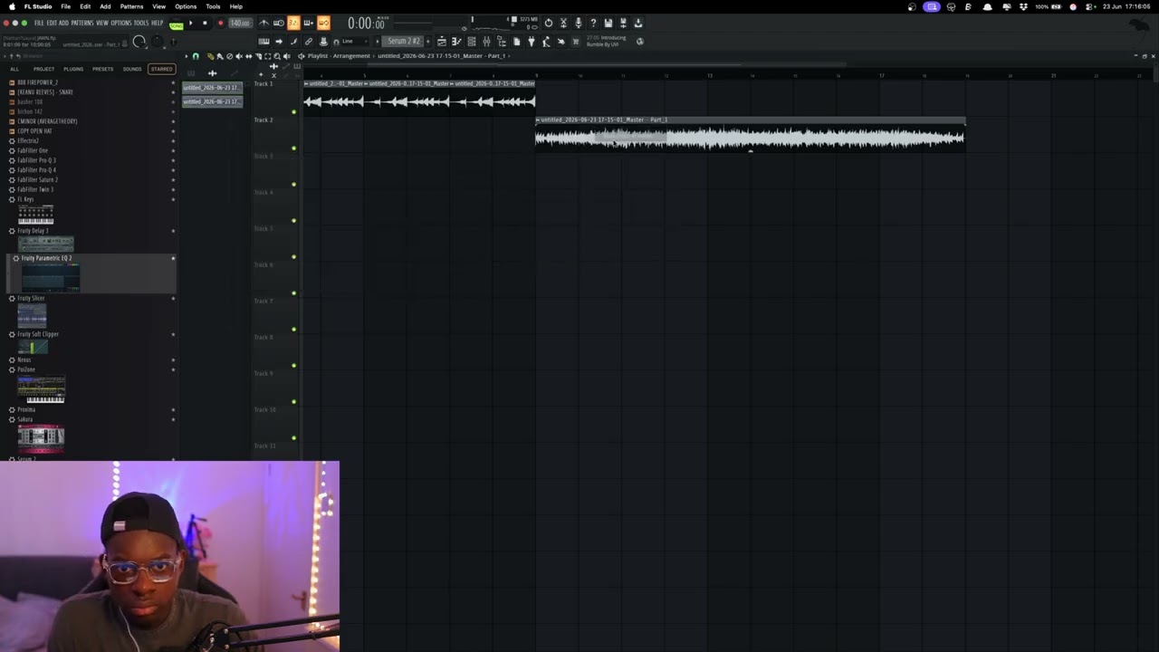
Task: Open the Apple menu
Action: 12,6
